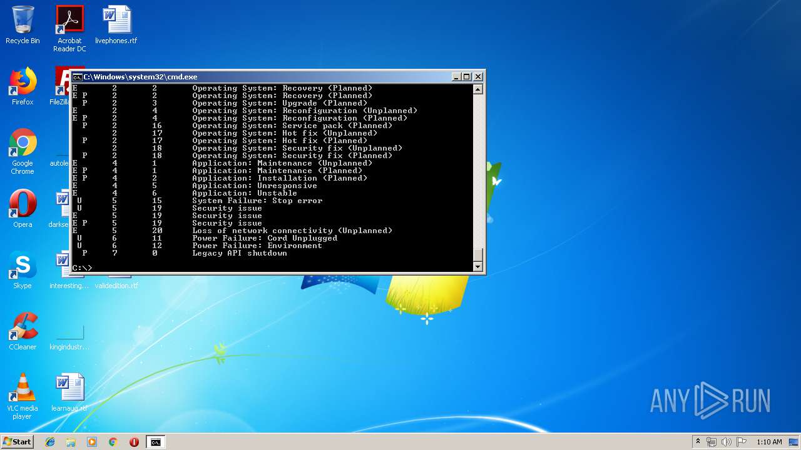Screen dimensions: 801x450
Task: Click 'Loss of network connectivity (Unplanned)' line
Action: (x=292, y=231)
